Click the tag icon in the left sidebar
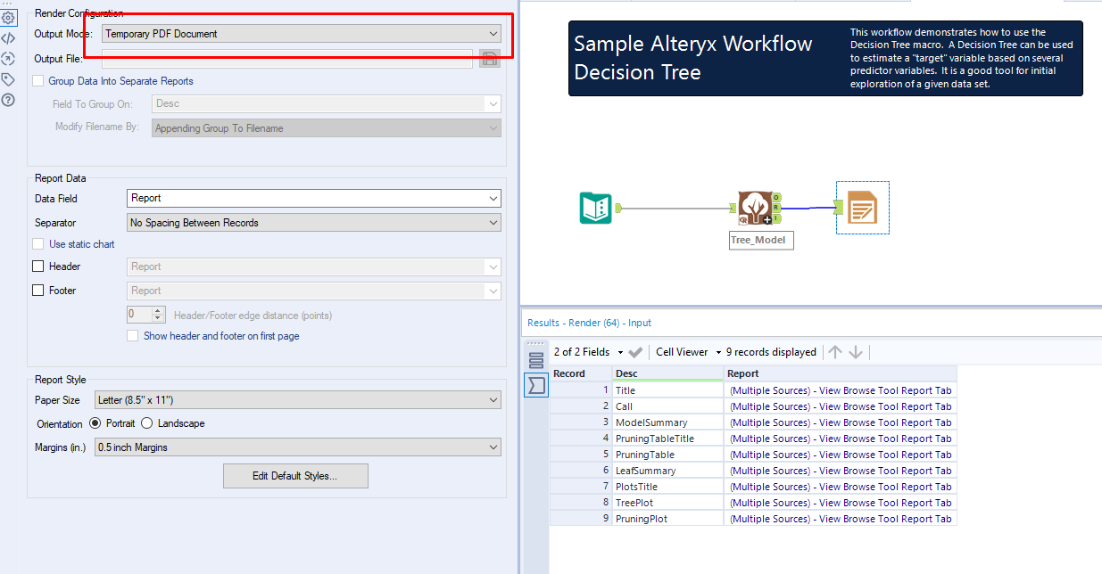The height and width of the screenshot is (574, 1102). [9, 78]
